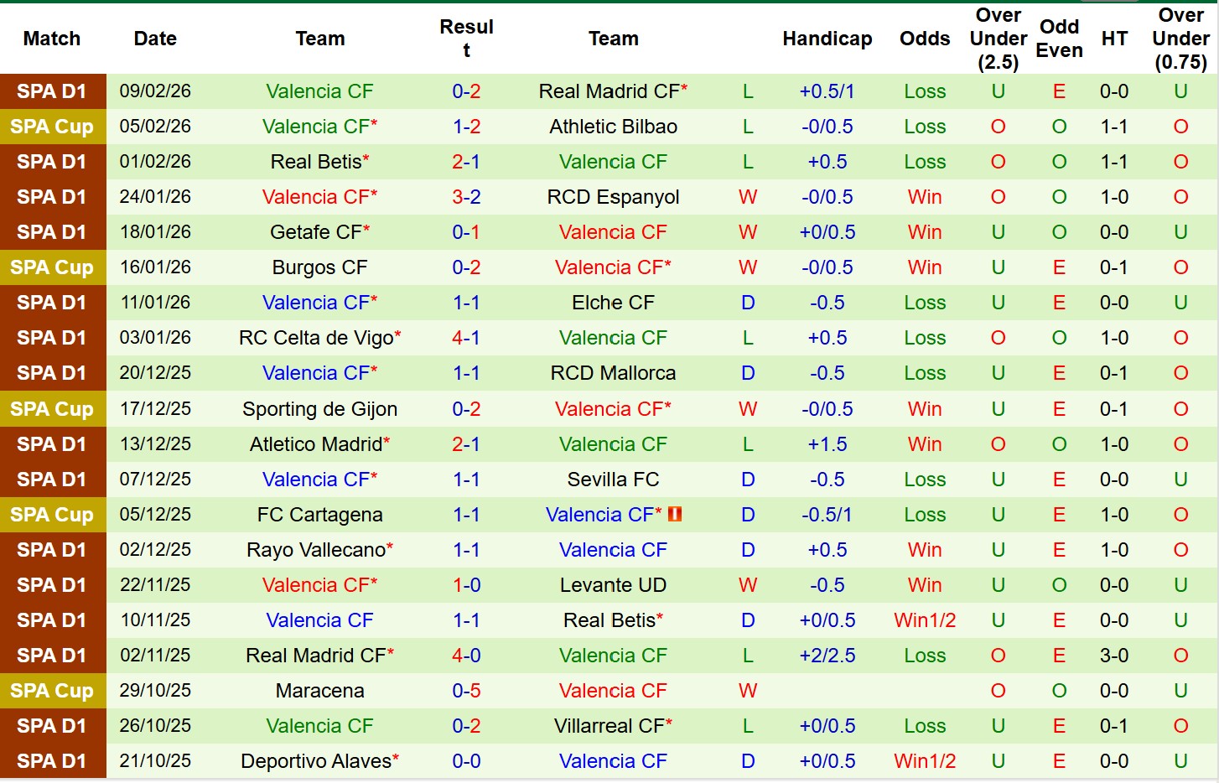Image resolution: width=1219 pixels, height=783 pixels.
Task: Open FC Cartagena team page link
Action: [x=319, y=515]
